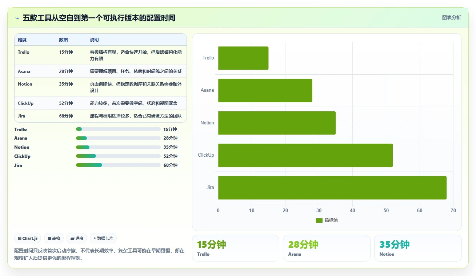Click the ClickUp bar in the chart

(x=305, y=155)
